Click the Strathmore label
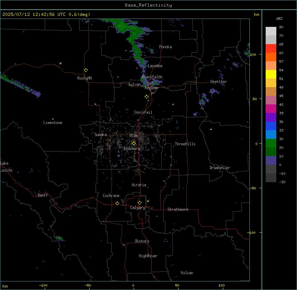The height and width of the screenshot is (290, 297). 178,209
